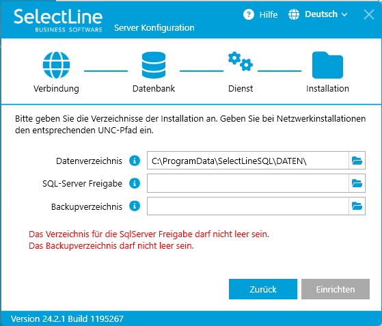Select the Datenbank database step icon
382x326 pixels.
point(154,65)
